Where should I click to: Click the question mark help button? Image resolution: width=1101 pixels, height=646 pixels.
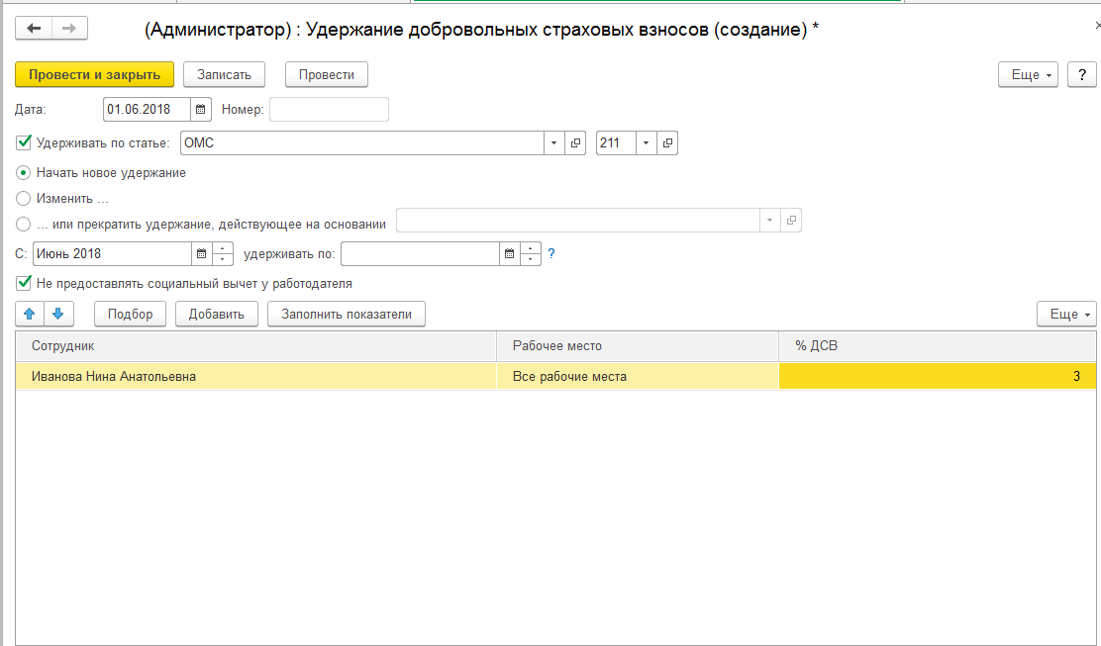pyautogui.click(x=1081, y=75)
